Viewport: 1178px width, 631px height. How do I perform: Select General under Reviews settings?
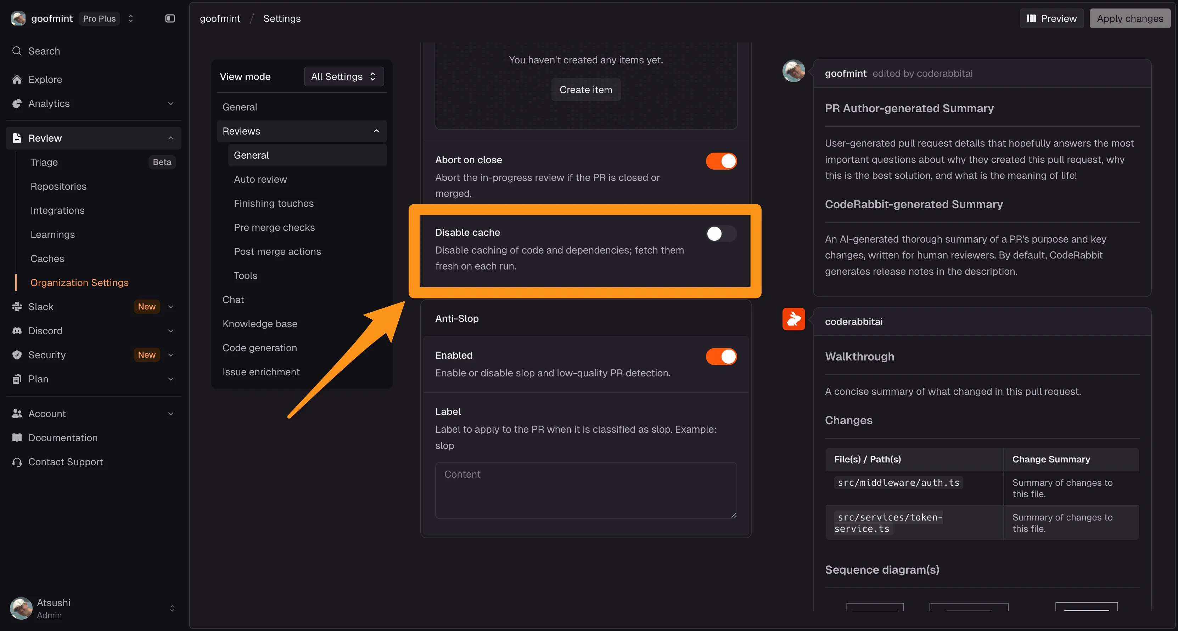(x=307, y=155)
